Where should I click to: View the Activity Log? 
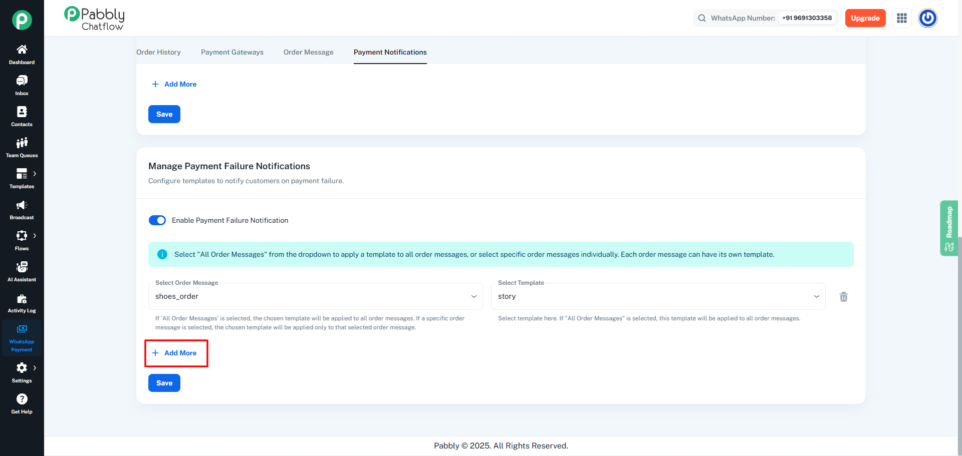tap(22, 303)
